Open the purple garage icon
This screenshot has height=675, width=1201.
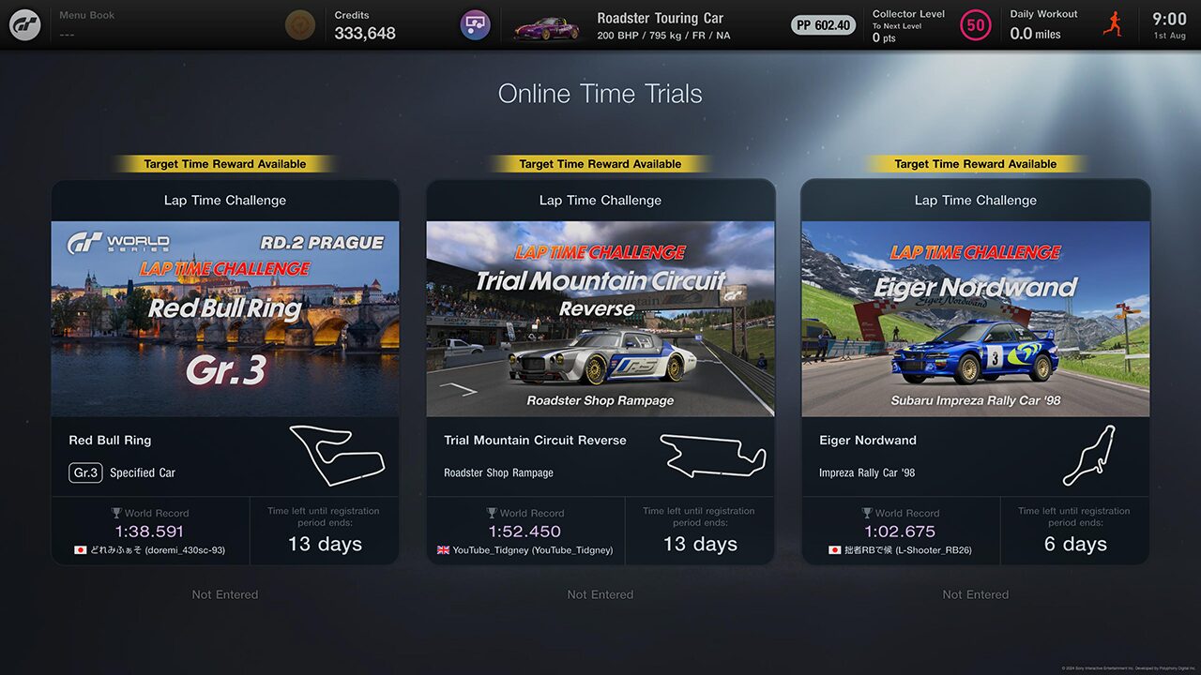[476, 25]
